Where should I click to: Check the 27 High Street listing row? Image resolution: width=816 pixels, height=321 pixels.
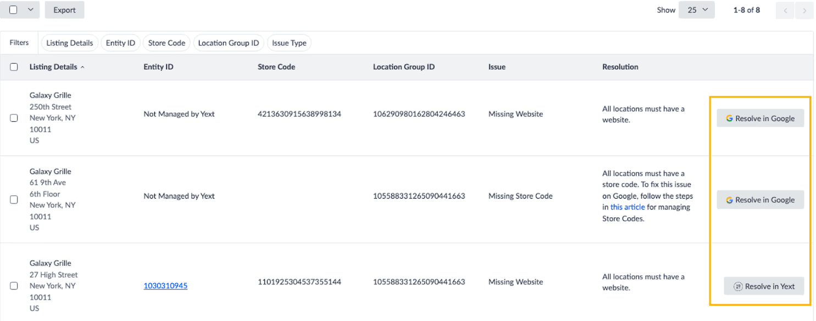(14, 286)
